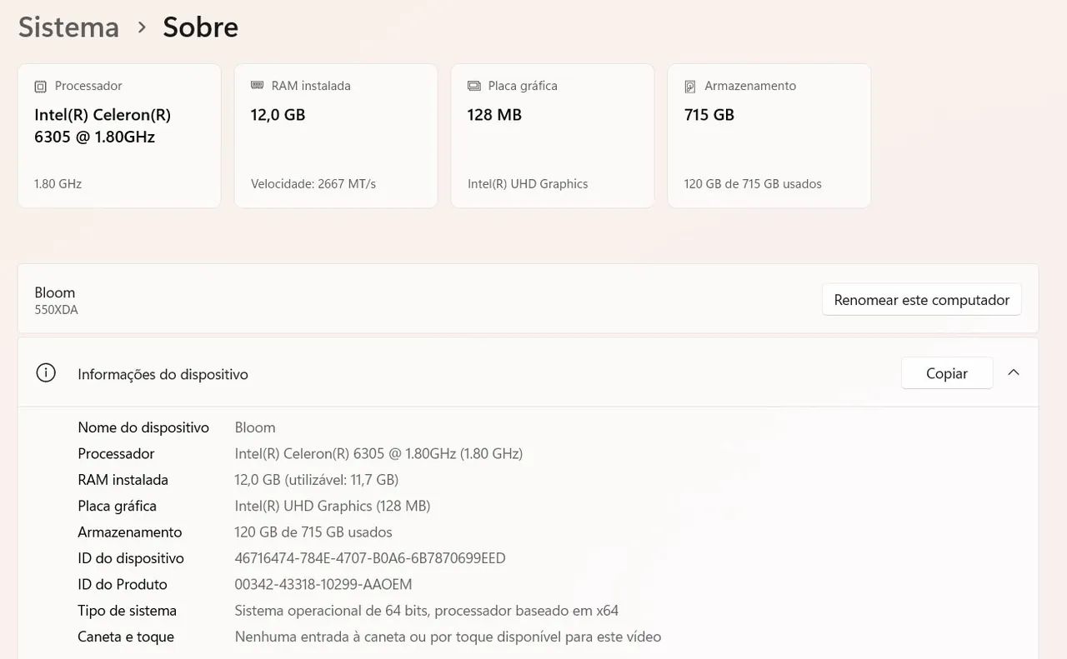Select the bold Celeron processor name in the top card
Image resolution: width=1067 pixels, height=659 pixels.
[x=103, y=126]
